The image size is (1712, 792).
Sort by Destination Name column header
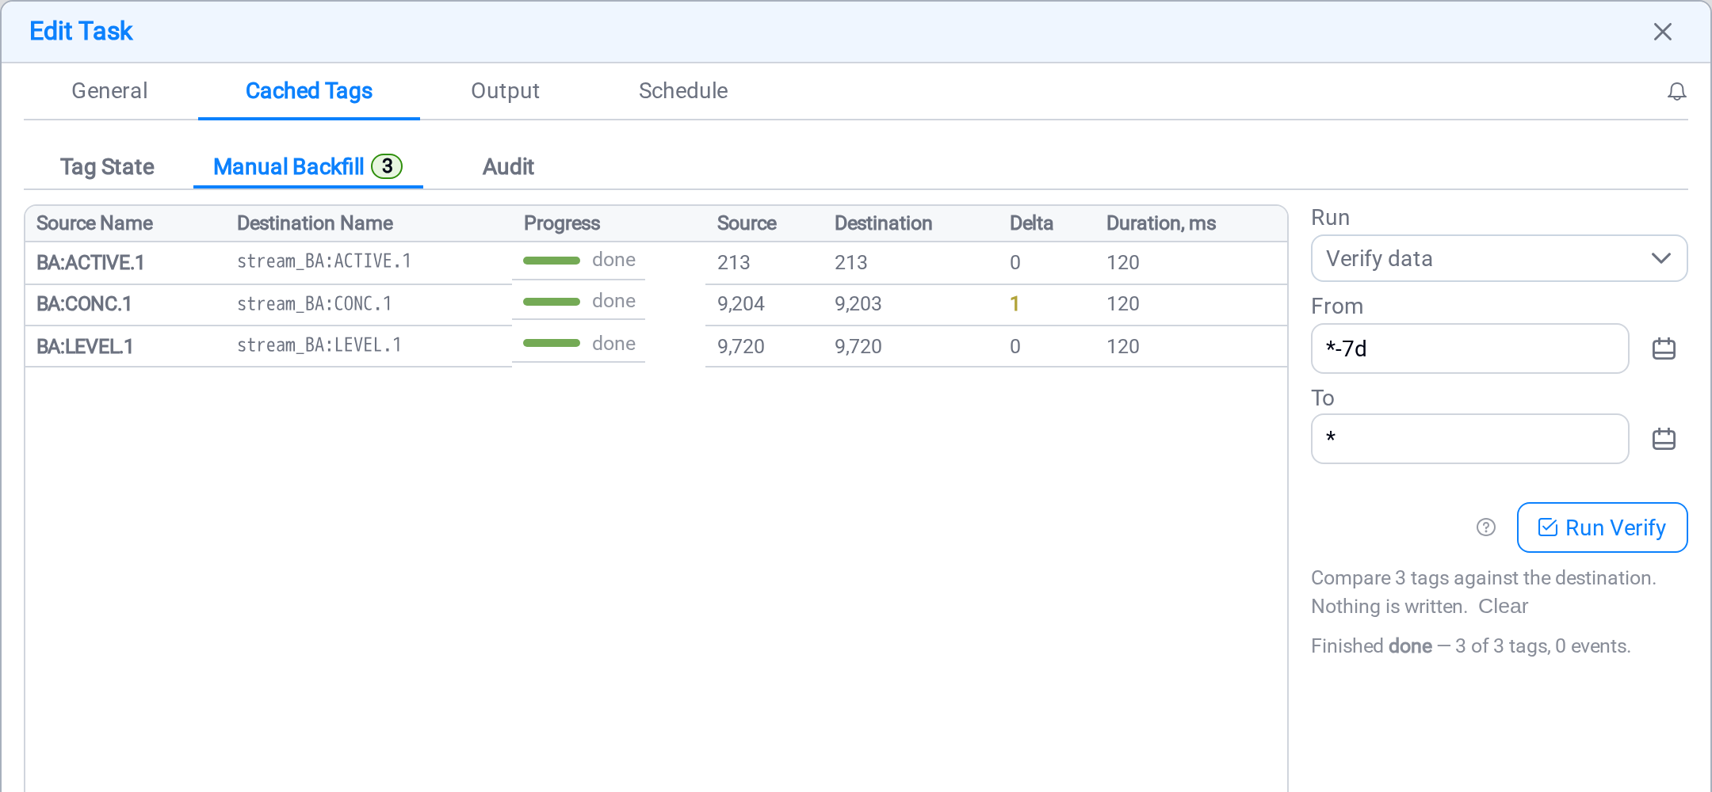[315, 223]
